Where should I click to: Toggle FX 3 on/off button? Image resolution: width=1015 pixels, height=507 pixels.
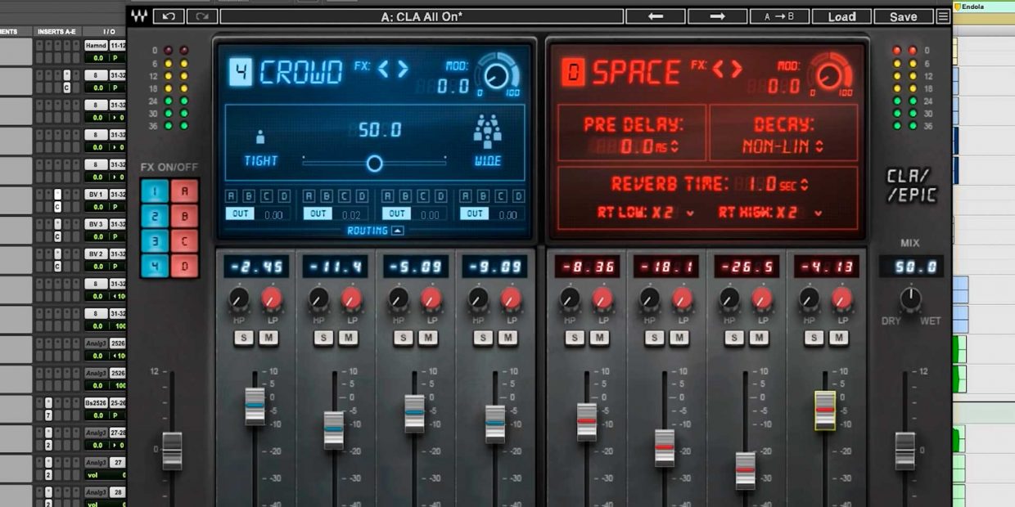pyautogui.click(x=155, y=241)
